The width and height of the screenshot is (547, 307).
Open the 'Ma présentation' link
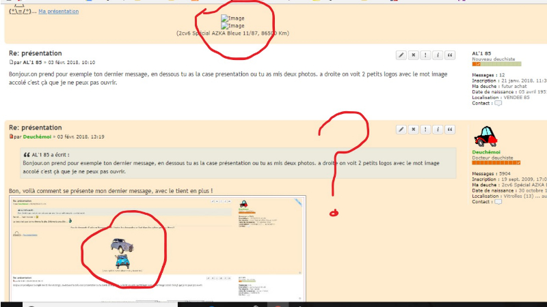[x=58, y=12]
